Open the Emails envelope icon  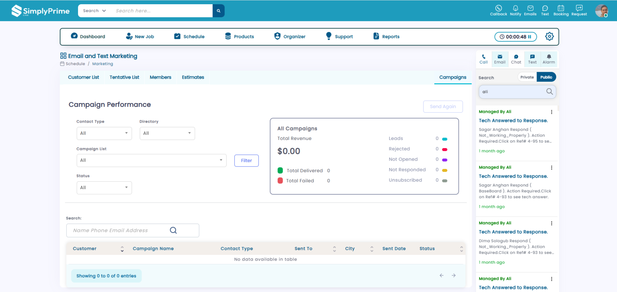point(530,11)
